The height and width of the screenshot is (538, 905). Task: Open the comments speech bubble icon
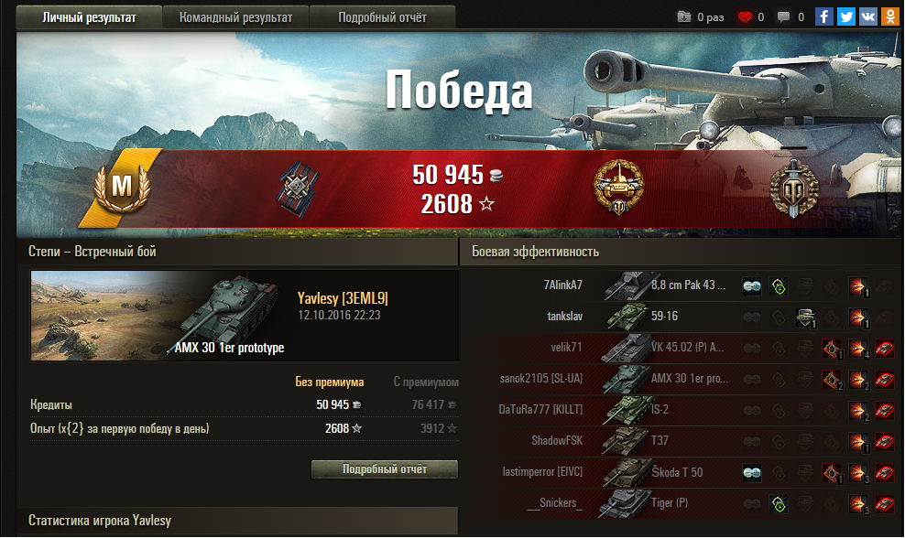pyautogui.click(x=783, y=17)
